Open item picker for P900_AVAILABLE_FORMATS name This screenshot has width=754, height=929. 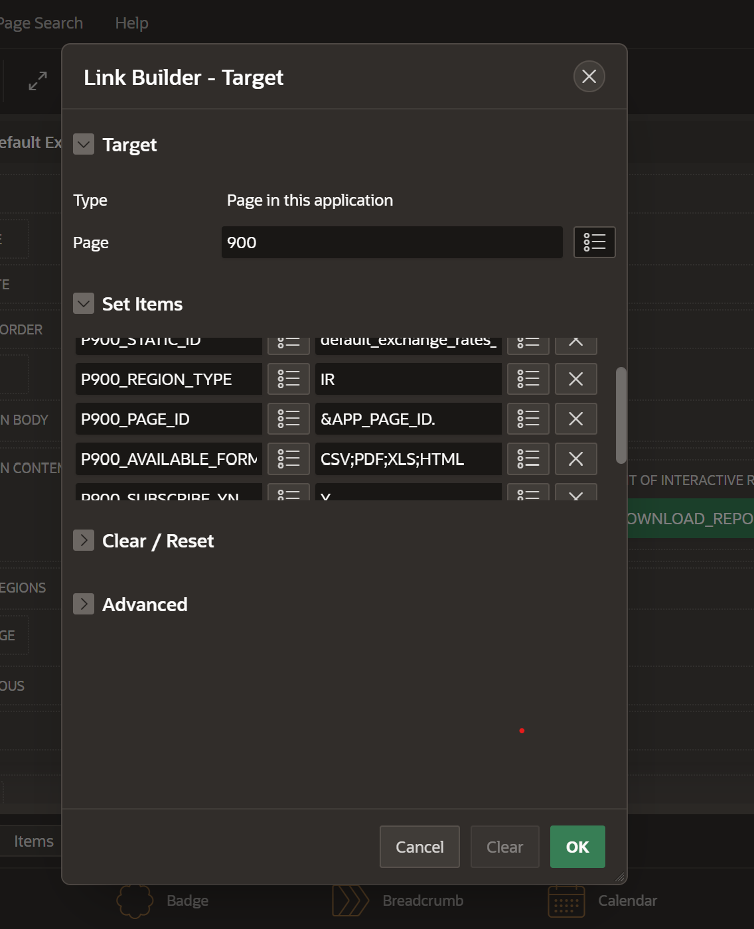coord(288,459)
